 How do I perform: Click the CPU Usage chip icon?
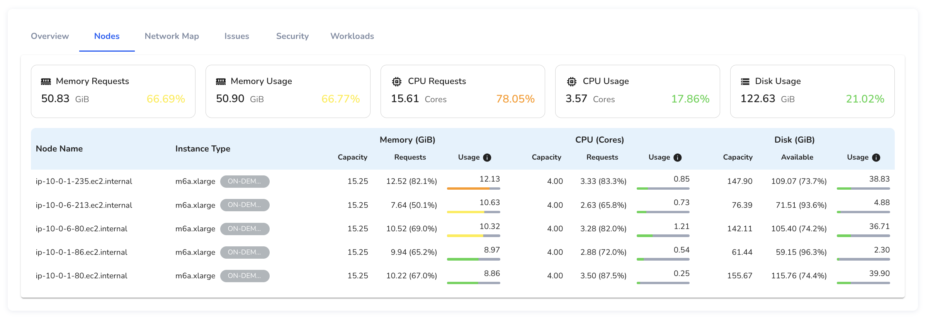click(571, 81)
